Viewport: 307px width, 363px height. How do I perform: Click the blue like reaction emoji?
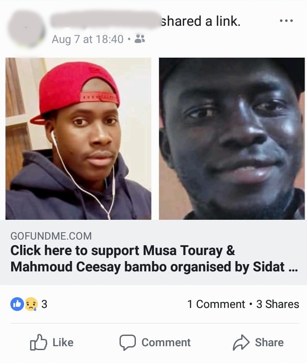point(17,304)
